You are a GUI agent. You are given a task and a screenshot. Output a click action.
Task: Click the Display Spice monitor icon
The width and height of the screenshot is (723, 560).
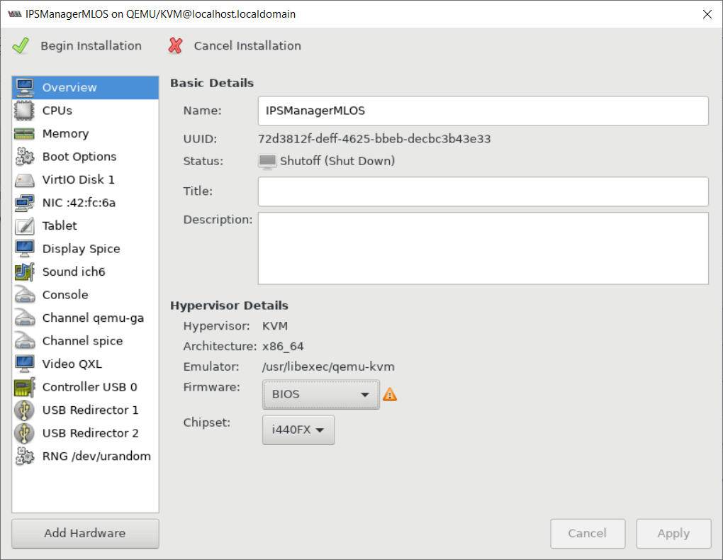click(24, 249)
